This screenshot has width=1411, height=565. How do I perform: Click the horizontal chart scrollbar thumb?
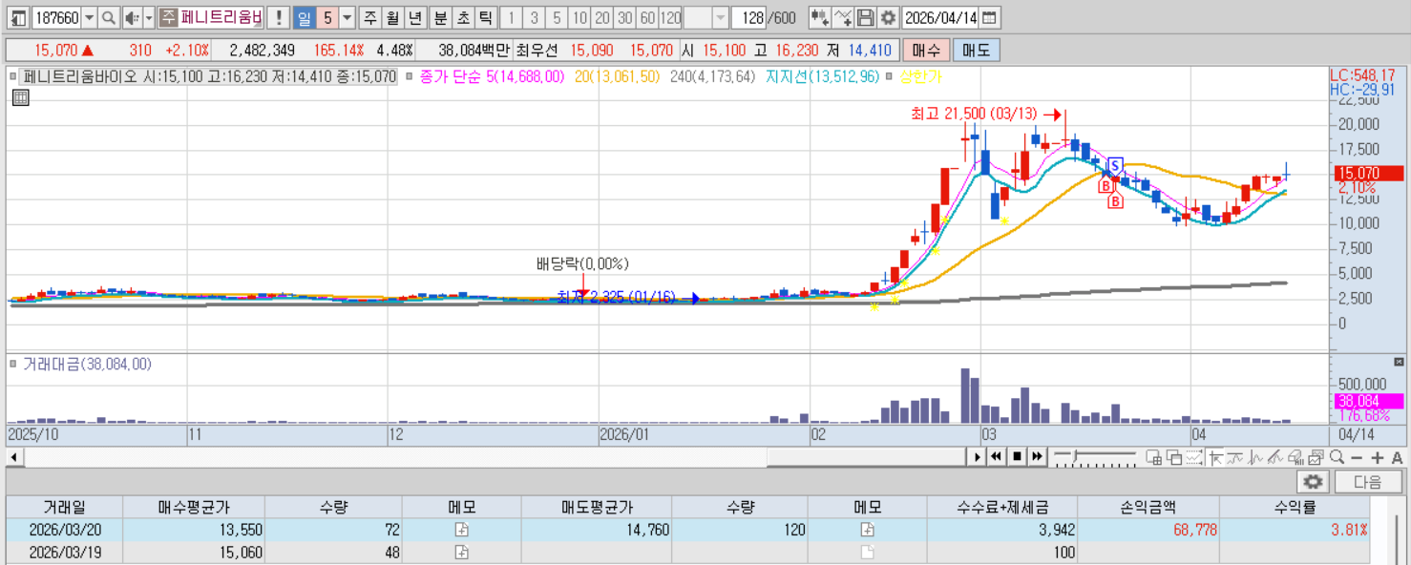[x=866, y=457]
